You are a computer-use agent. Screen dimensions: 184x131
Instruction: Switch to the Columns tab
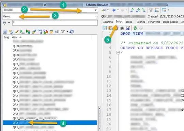coord(107,22)
